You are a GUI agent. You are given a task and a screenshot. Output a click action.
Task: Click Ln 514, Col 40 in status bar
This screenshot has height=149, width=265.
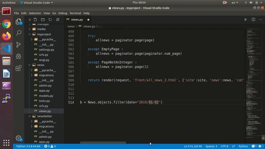[x=193, y=146]
